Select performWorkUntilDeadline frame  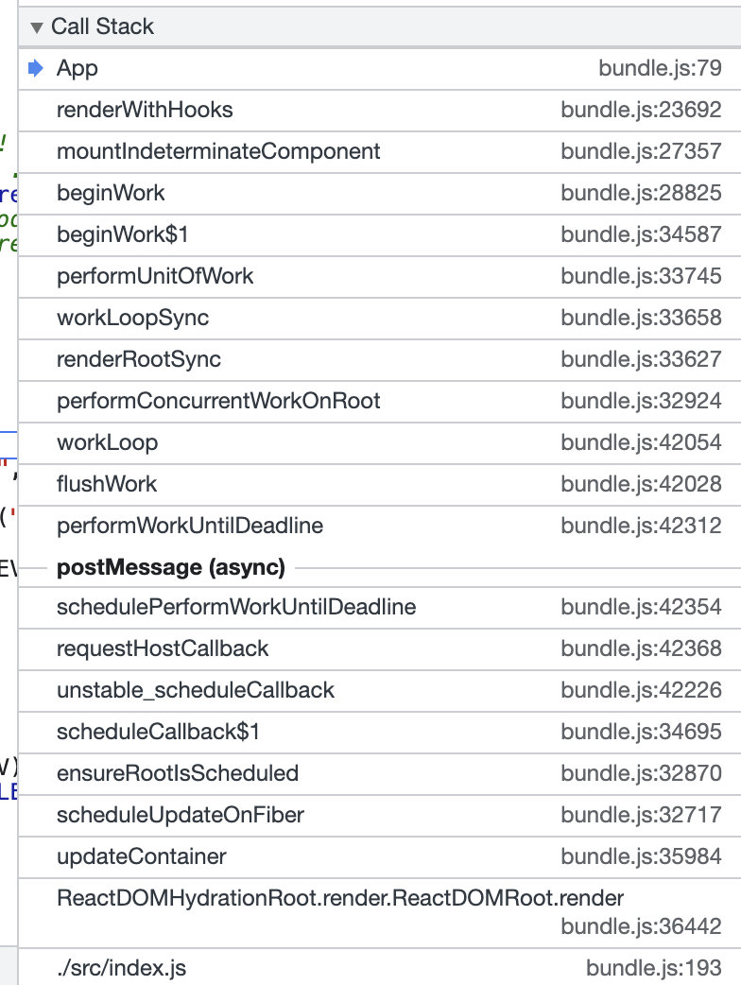click(x=190, y=526)
